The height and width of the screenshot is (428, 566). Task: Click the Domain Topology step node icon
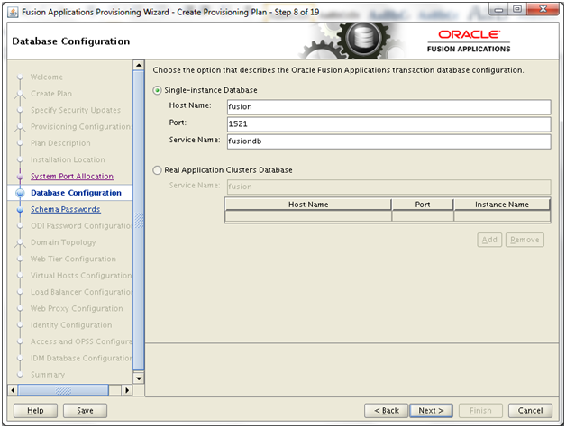[20, 243]
